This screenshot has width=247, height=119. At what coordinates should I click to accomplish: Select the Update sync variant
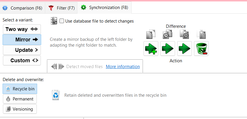click(22, 50)
